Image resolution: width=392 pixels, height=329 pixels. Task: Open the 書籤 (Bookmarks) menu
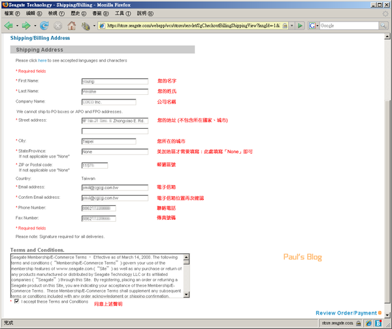[x=101, y=14]
